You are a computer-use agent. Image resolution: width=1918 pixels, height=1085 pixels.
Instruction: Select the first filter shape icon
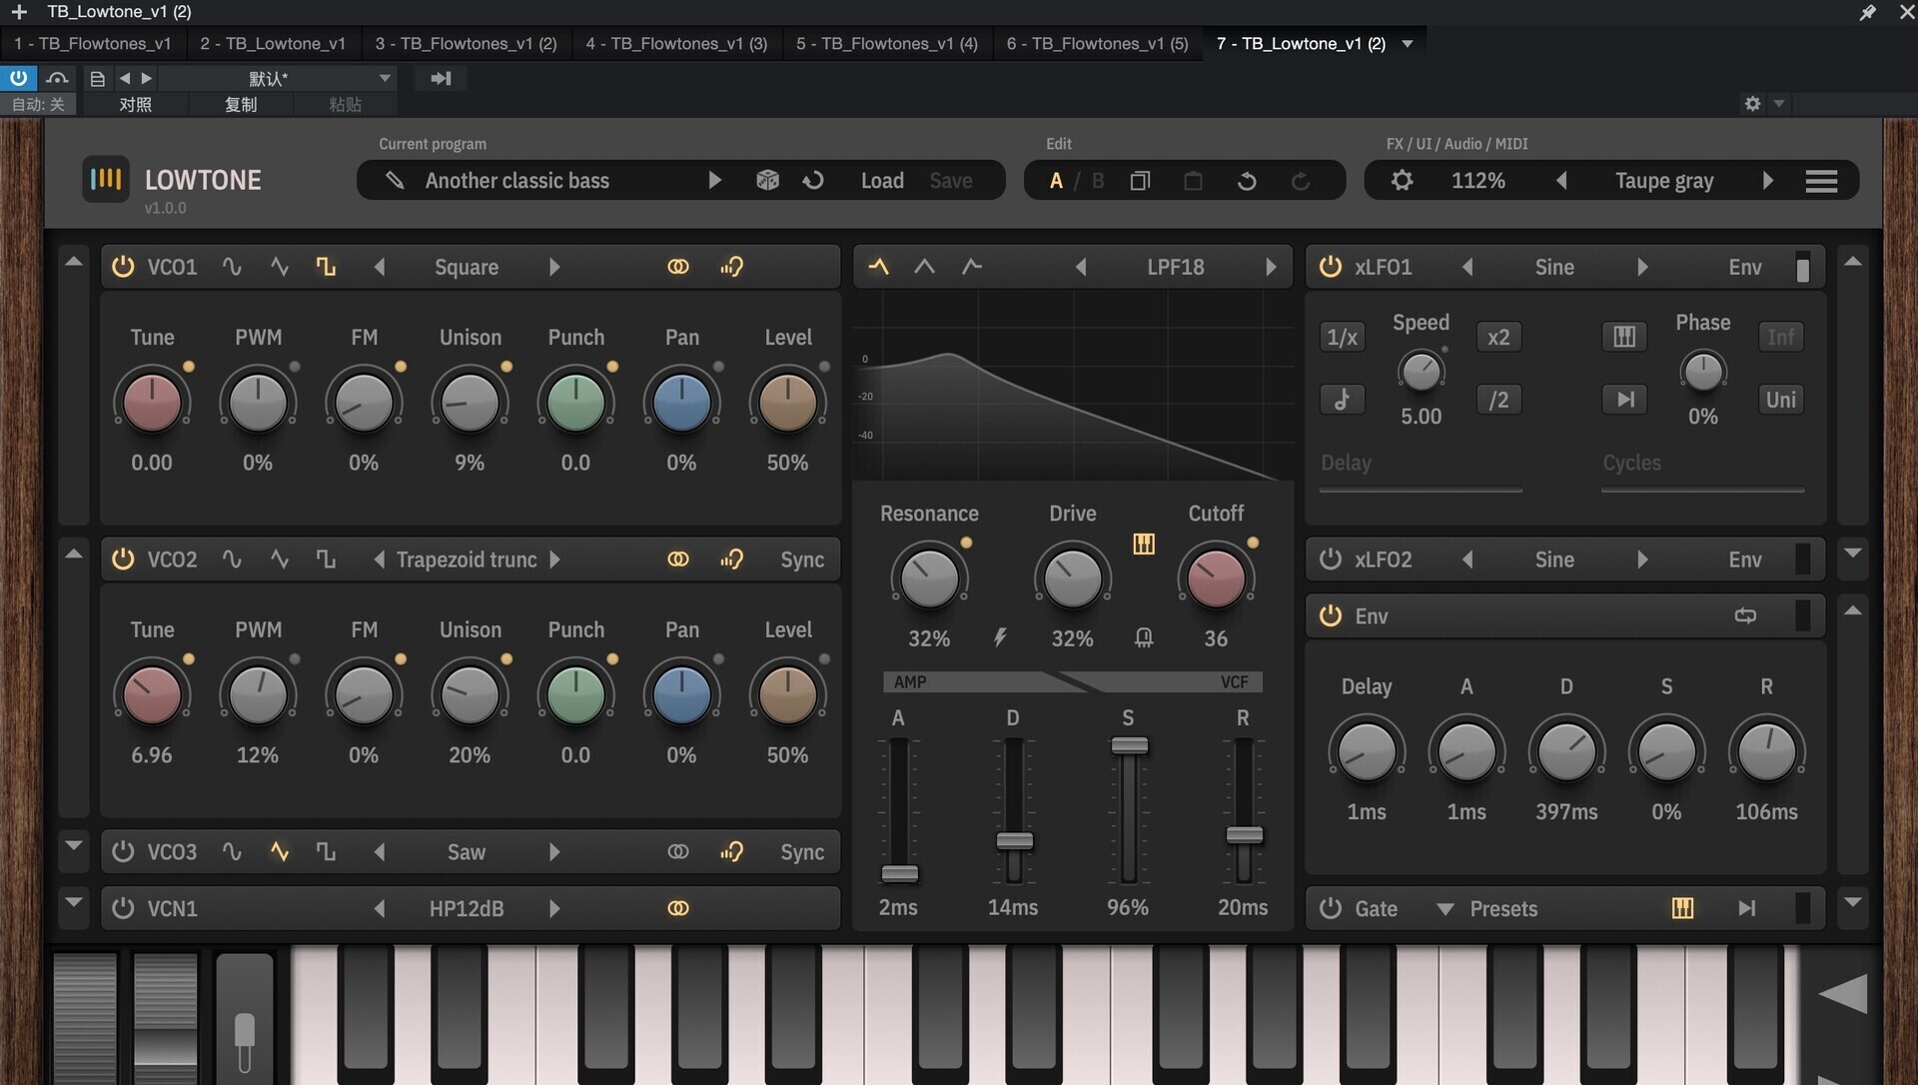coord(878,267)
